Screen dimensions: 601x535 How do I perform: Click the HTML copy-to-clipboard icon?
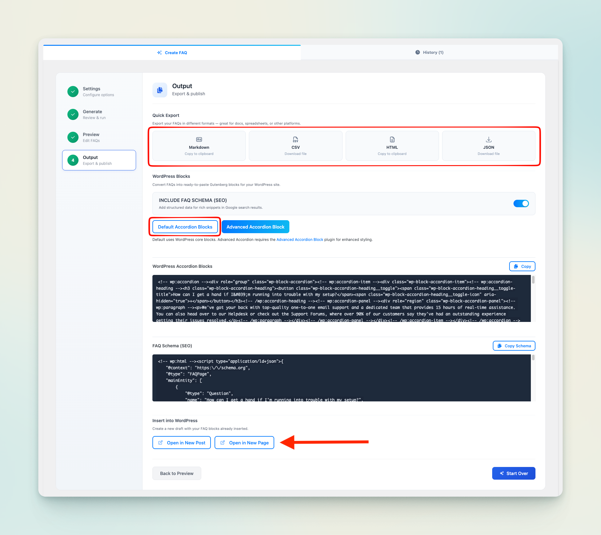click(x=392, y=140)
